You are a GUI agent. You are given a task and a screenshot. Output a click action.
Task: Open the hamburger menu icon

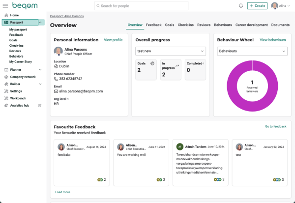point(5,6)
